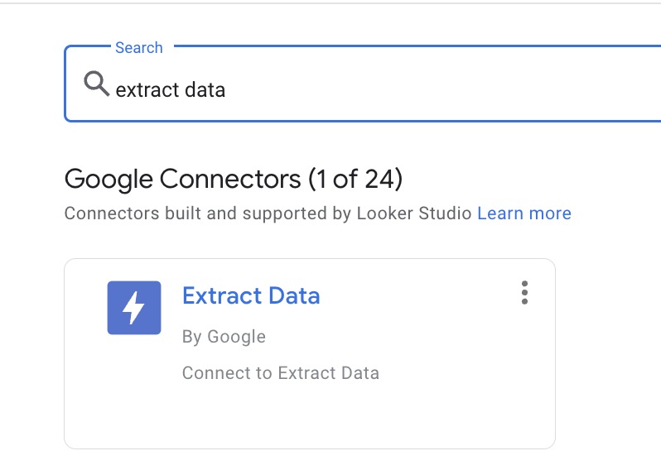
Task: Click the Google Connectors heading
Action: [233, 179]
